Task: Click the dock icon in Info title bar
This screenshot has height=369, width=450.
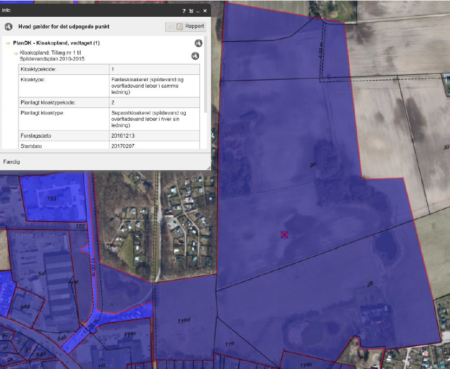Action: pyautogui.click(x=191, y=11)
